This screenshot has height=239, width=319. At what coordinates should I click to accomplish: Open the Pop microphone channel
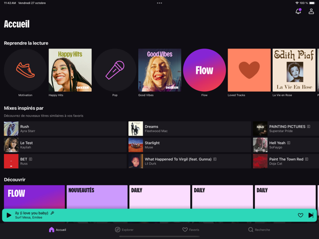click(115, 70)
